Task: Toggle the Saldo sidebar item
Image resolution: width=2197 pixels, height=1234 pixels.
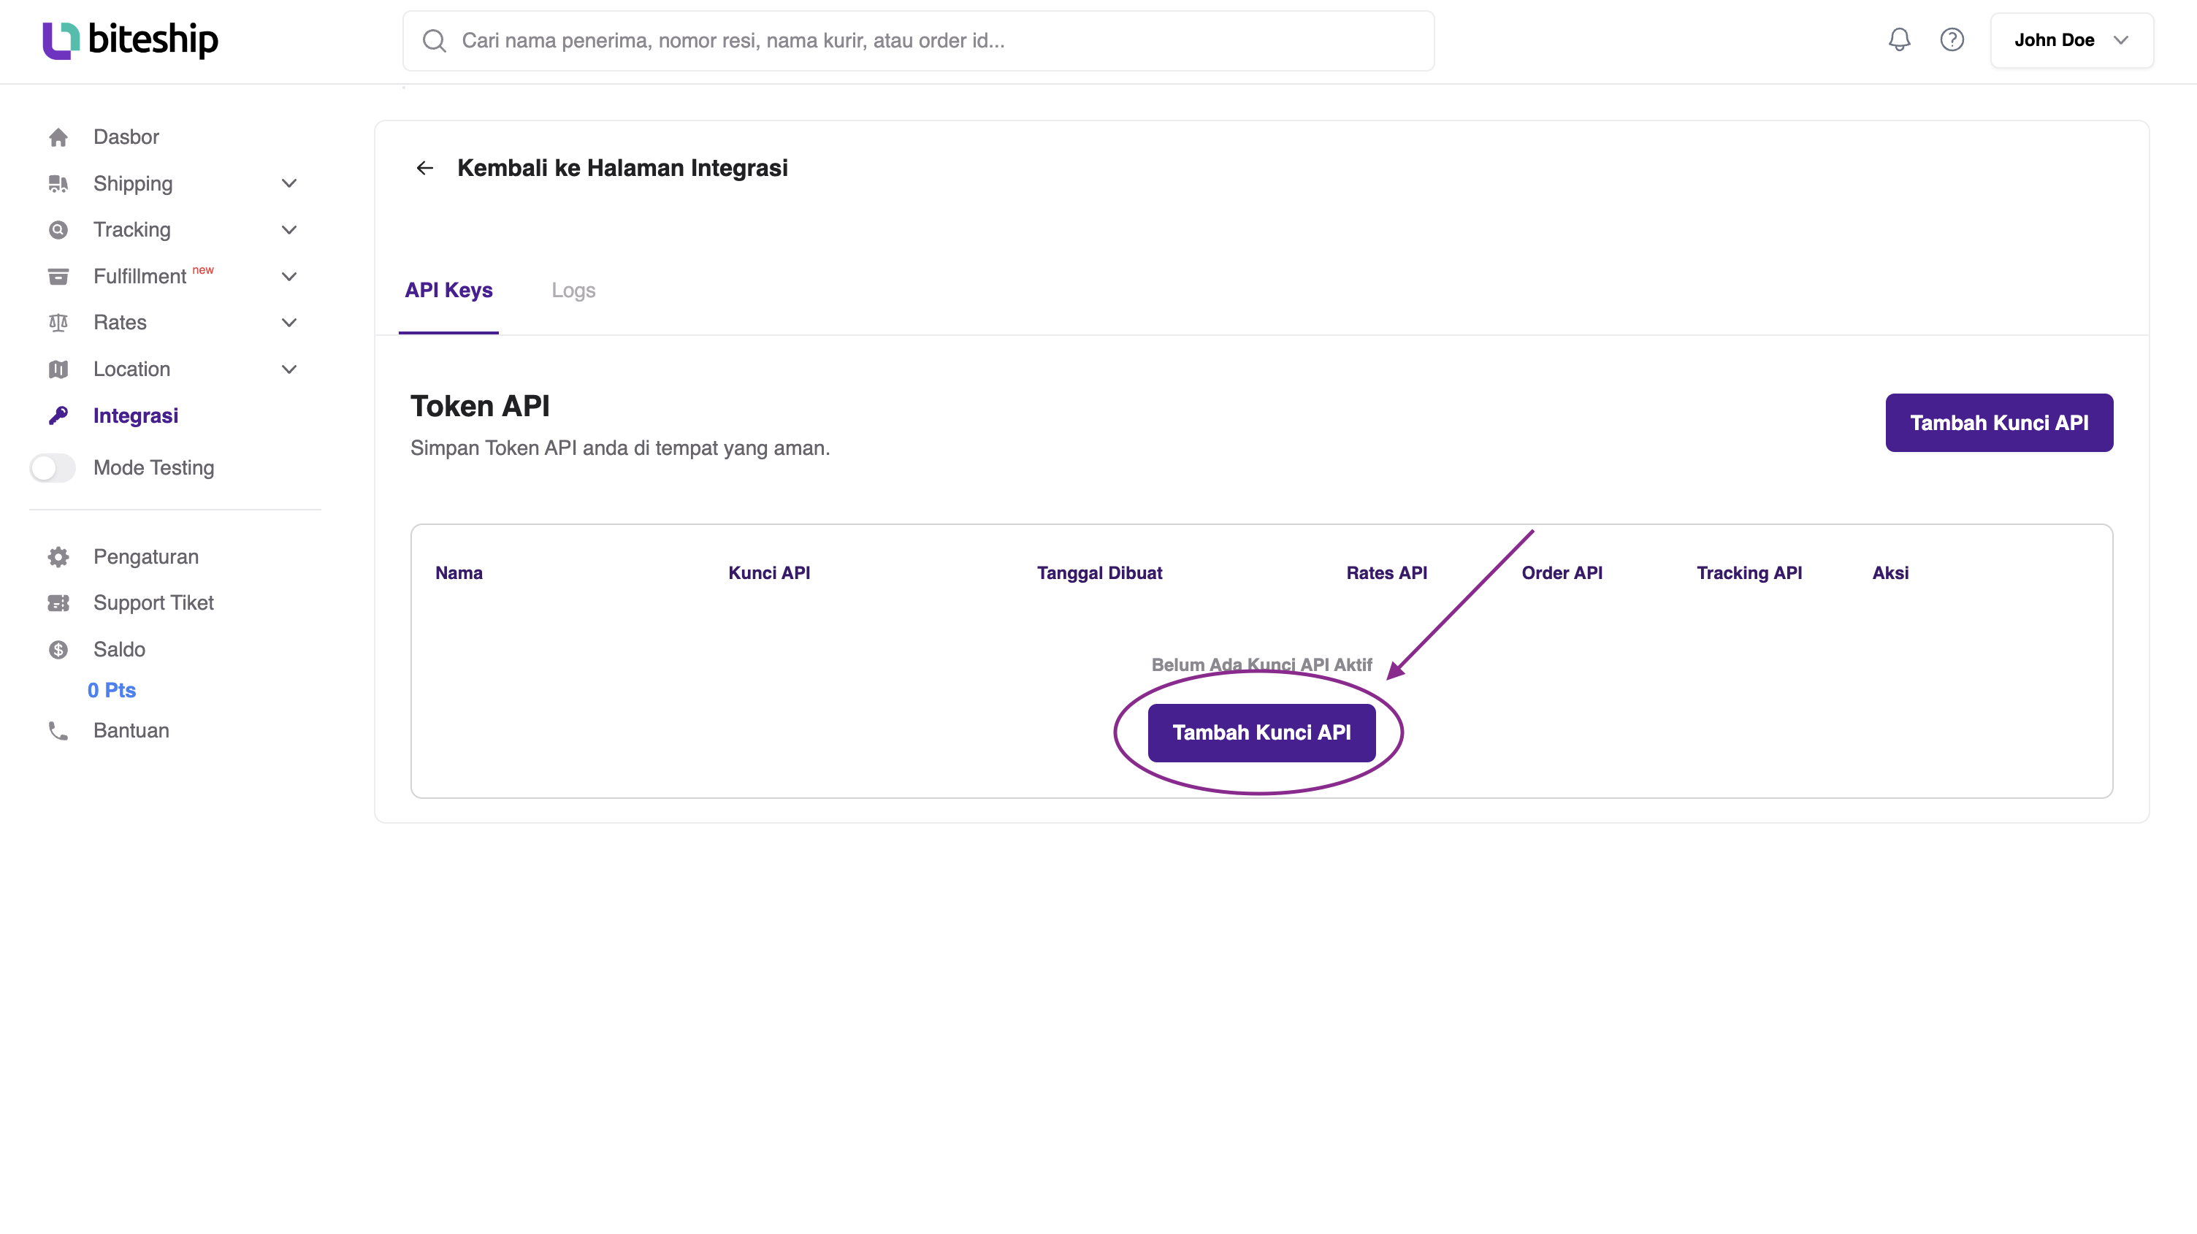Action: pos(118,649)
